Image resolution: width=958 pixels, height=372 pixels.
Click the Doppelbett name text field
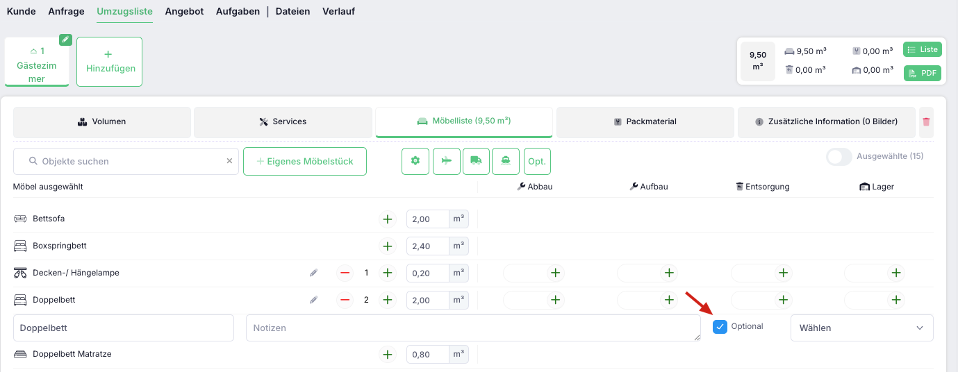coord(124,328)
